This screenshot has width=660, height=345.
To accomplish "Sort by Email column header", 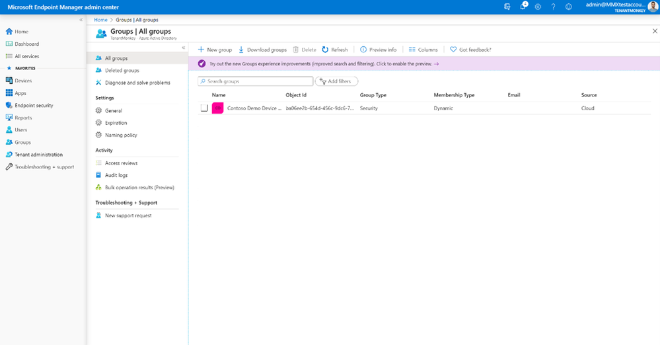I will pyautogui.click(x=514, y=95).
